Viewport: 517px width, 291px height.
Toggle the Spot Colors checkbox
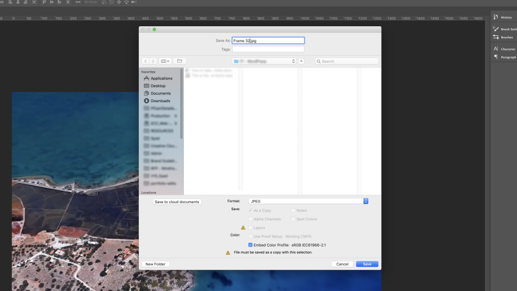pos(293,219)
